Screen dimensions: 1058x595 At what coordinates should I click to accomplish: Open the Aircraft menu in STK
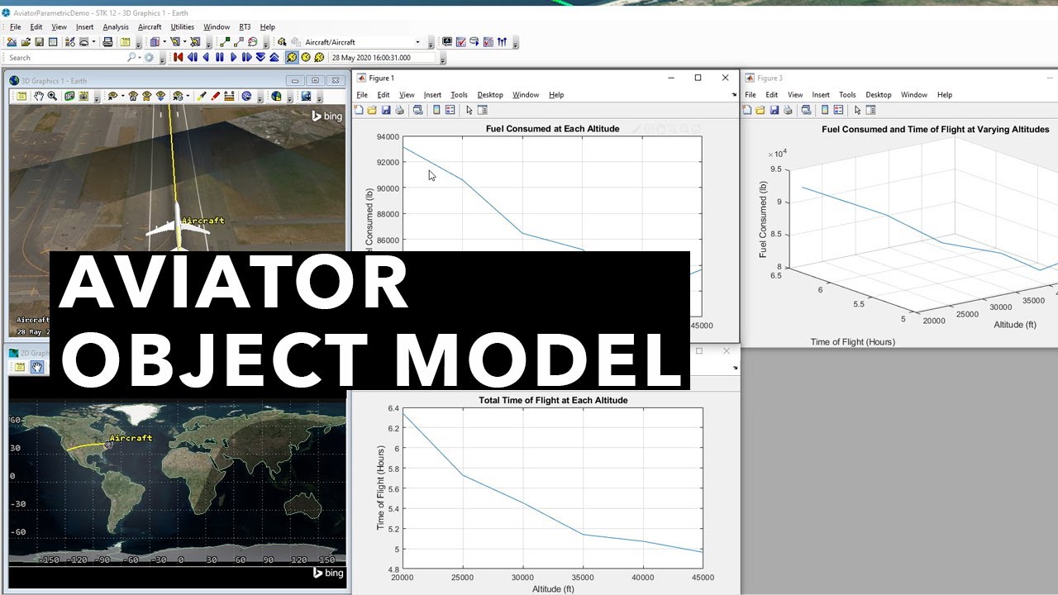point(150,27)
